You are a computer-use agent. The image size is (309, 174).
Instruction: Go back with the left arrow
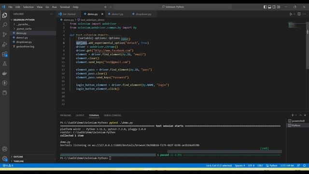tap(106, 7)
